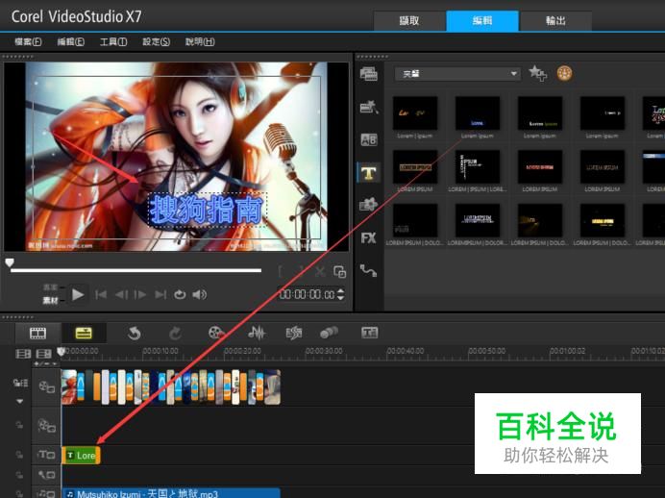Image resolution: width=665 pixels, height=498 pixels.
Task: Open the 編輯(E) menu
Action: click(71, 41)
